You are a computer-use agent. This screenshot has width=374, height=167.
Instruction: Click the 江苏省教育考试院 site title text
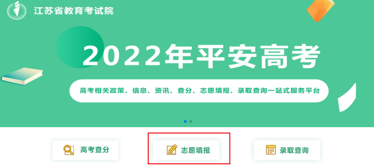pos(74,11)
